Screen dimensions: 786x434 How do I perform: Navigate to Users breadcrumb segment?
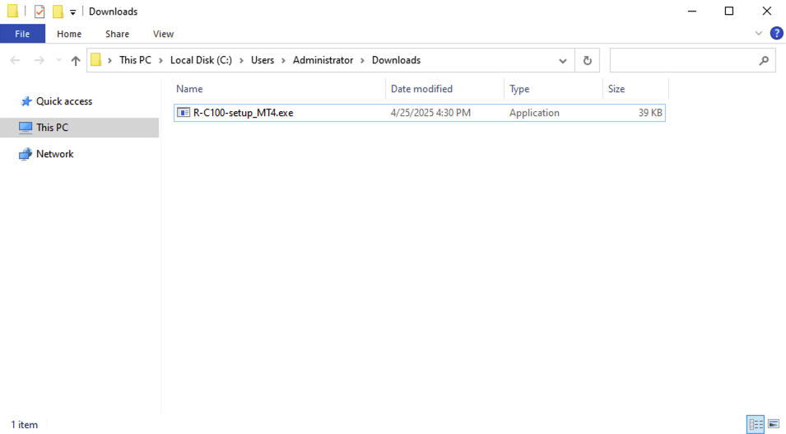pos(263,60)
